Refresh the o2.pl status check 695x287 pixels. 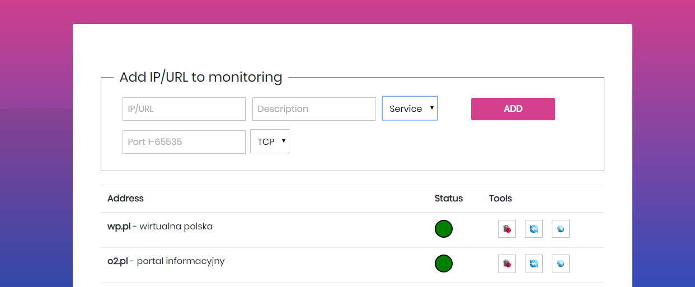pos(534,264)
